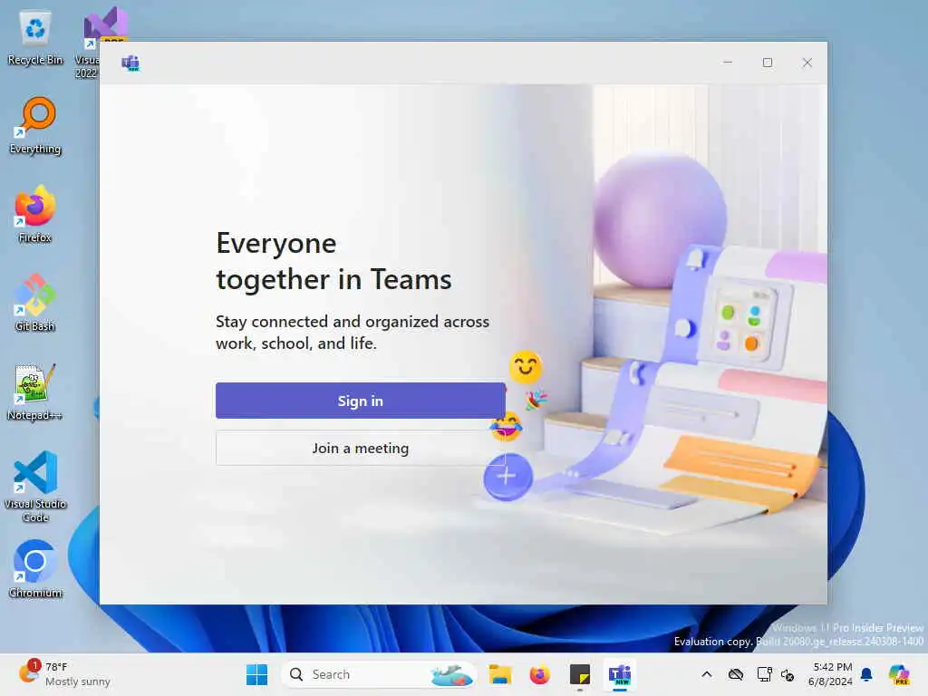The height and width of the screenshot is (696, 928).
Task: Expand the hidden system tray icons chevron
Action: [707, 674]
